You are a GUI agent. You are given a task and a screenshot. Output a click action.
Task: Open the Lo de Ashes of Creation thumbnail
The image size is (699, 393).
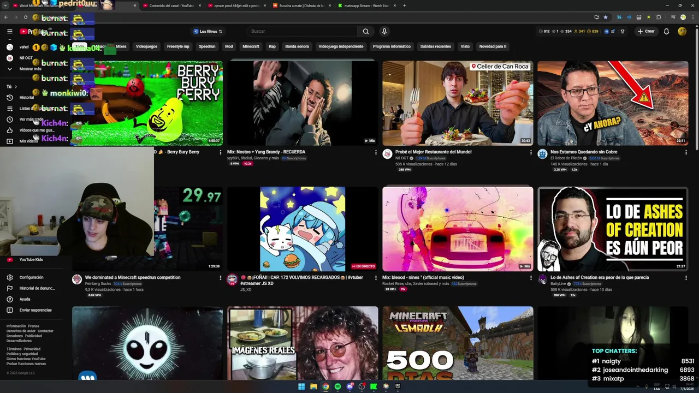[x=613, y=229]
